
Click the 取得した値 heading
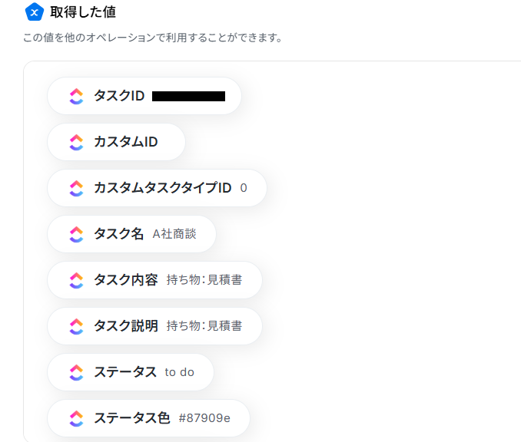[83, 12]
